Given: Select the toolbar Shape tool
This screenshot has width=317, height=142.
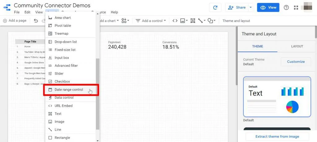Looking at the screenshot, I should 210,21.
